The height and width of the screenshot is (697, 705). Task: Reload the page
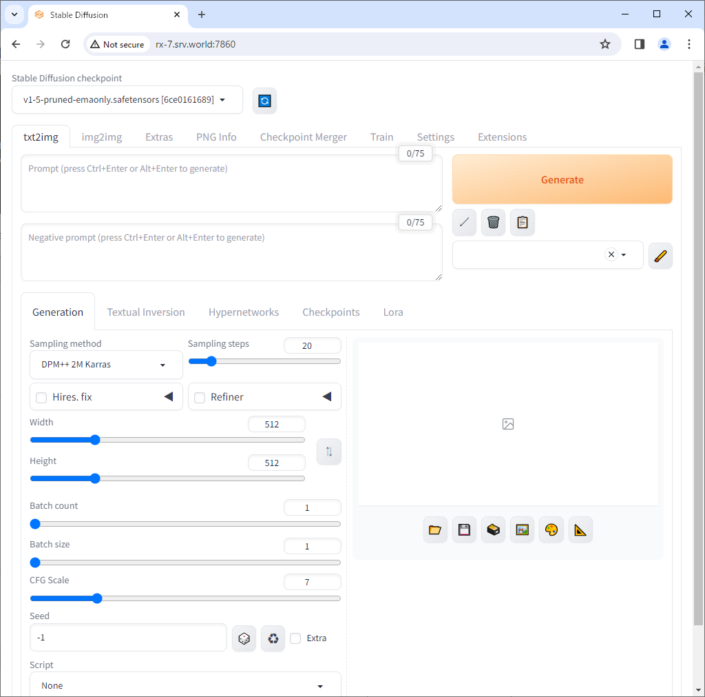pyautogui.click(x=65, y=44)
